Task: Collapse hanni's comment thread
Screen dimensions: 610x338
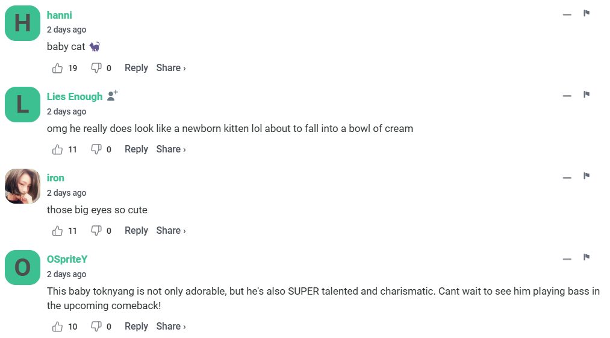Action: click(x=567, y=14)
